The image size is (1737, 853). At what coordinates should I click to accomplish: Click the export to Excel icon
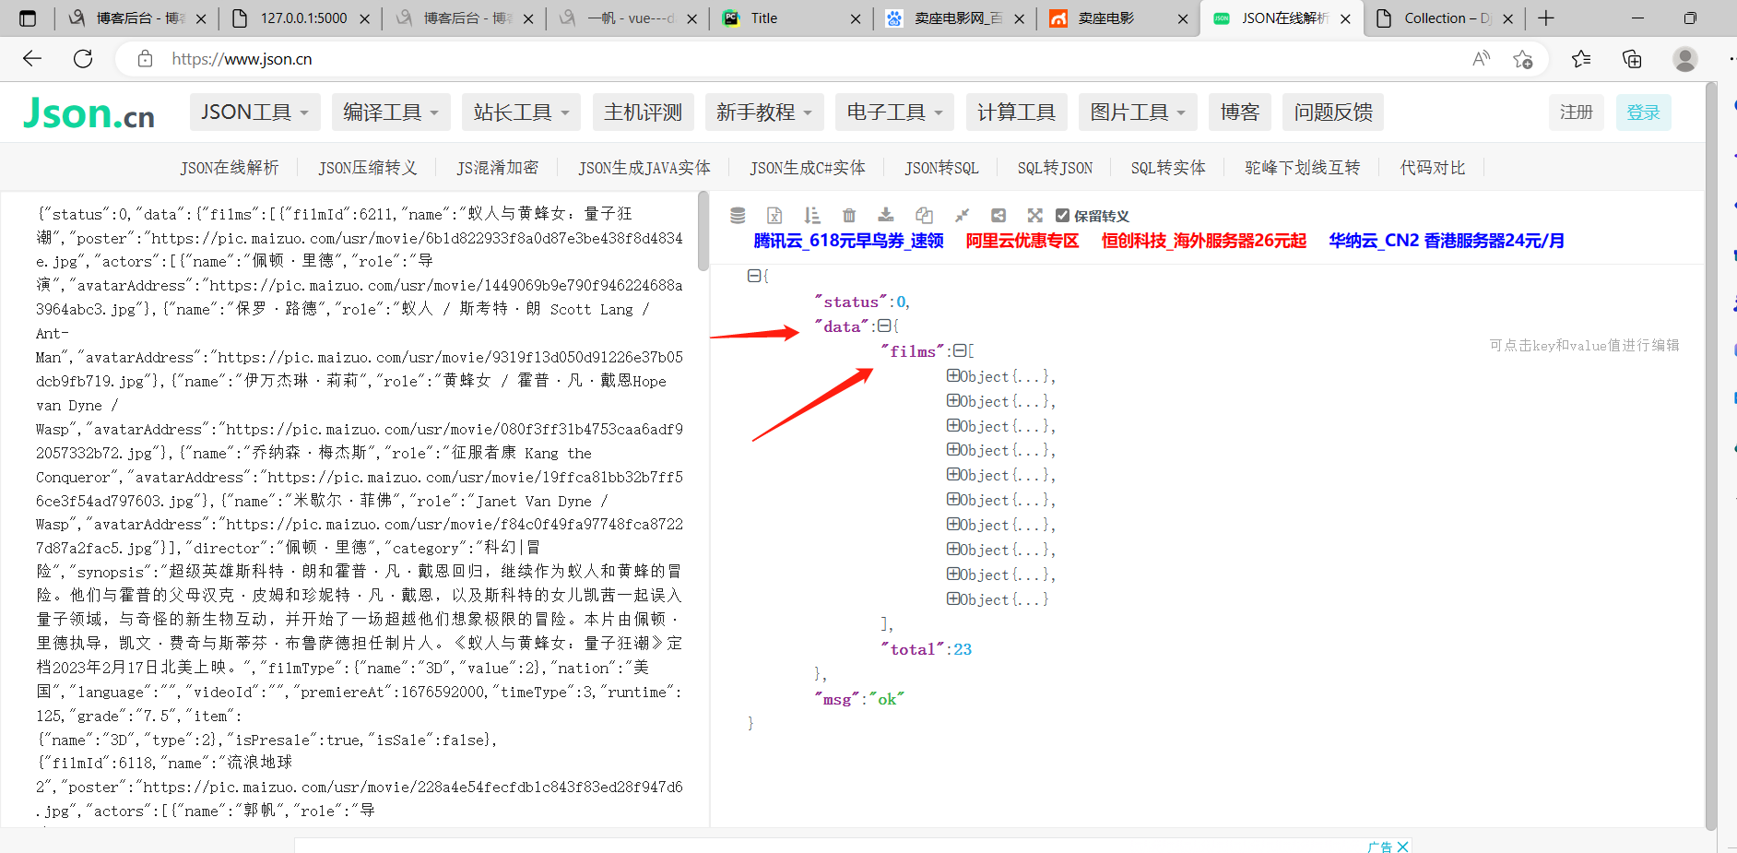(x=774, y=215)
